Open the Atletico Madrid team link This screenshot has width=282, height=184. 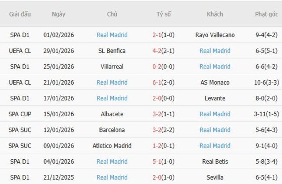pos(112,146)
